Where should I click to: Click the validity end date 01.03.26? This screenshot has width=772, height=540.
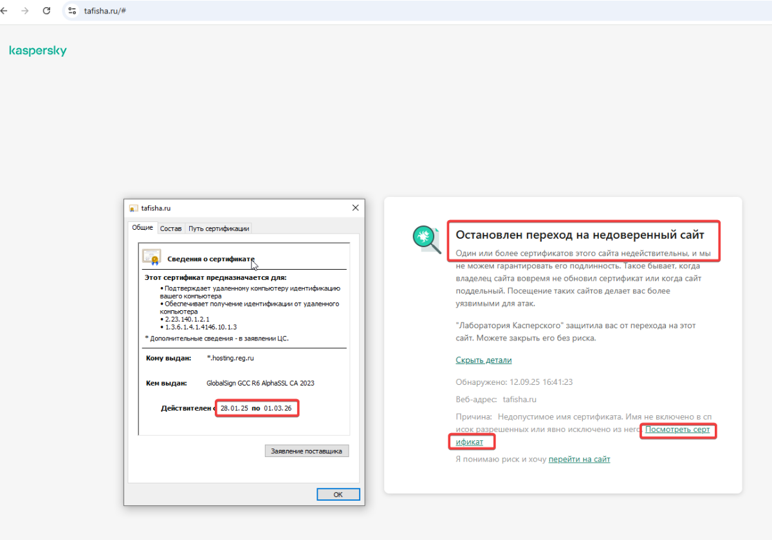(279, 409)
